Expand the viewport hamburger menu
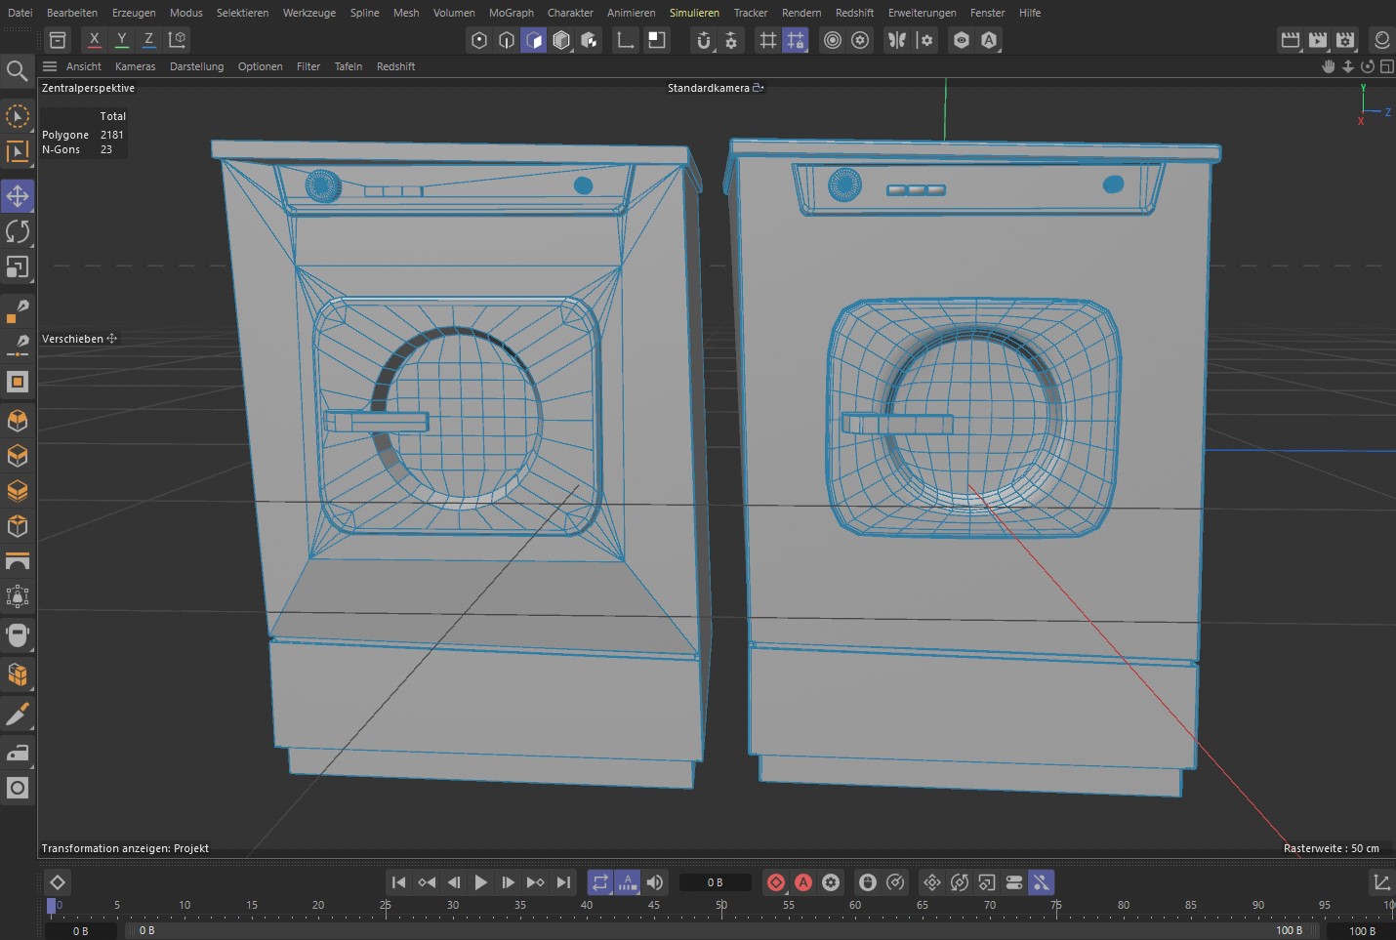The width and height of the screenshot is (1396, 940). (x=50, y=66)
